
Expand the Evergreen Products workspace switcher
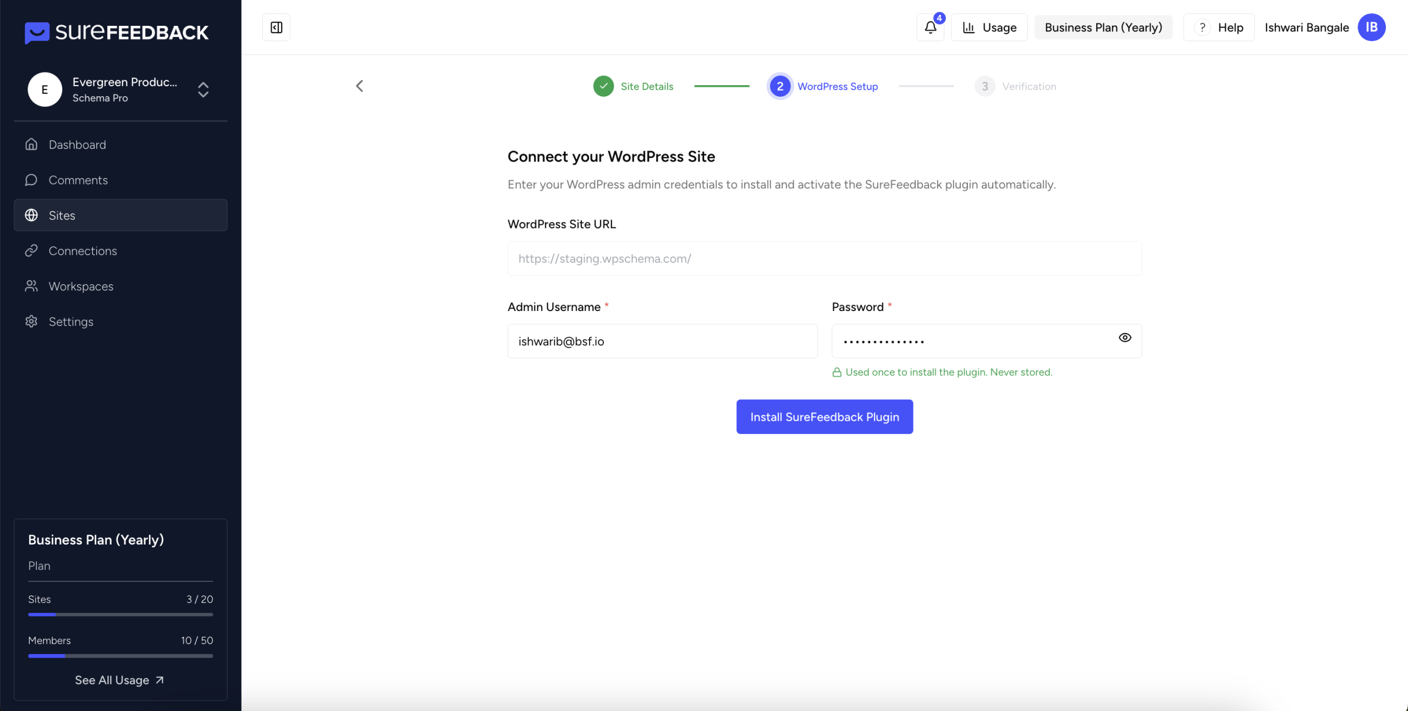(x=203, y=90)
